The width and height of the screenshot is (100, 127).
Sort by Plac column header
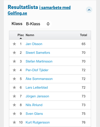21,35
